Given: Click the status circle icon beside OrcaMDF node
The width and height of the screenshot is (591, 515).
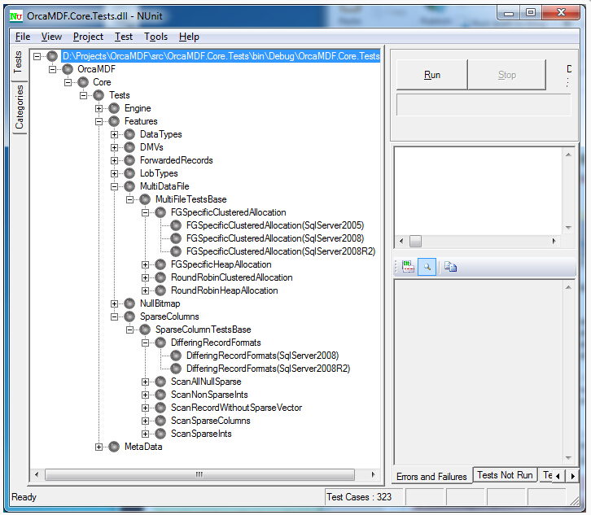Looking at the screenshot, I should coord(68,69).
